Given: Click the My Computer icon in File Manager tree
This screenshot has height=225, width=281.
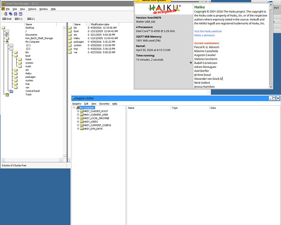Looking at the screenshot, I should (7, 42).
